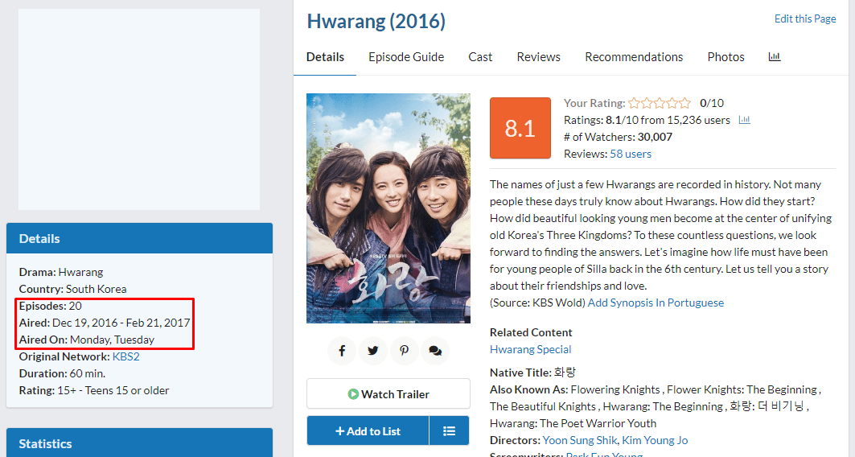Switch to Episode Guide tab
Viewport: 855px width, 457px height.
point(406,57)
